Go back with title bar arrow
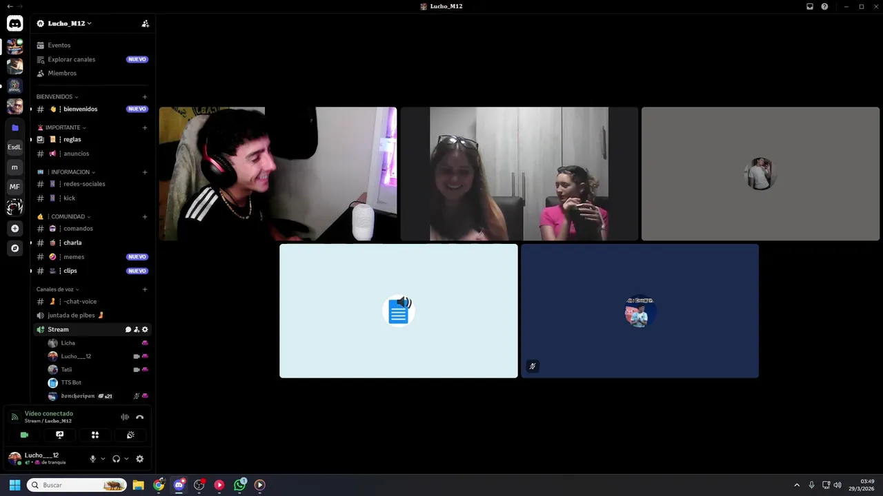Screen dimensions: 883x496 10,6
